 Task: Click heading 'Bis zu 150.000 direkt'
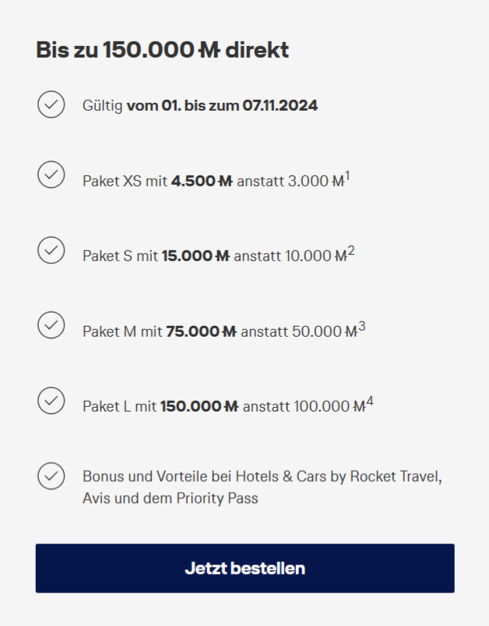pyautogui.click(x=162, y=50)
